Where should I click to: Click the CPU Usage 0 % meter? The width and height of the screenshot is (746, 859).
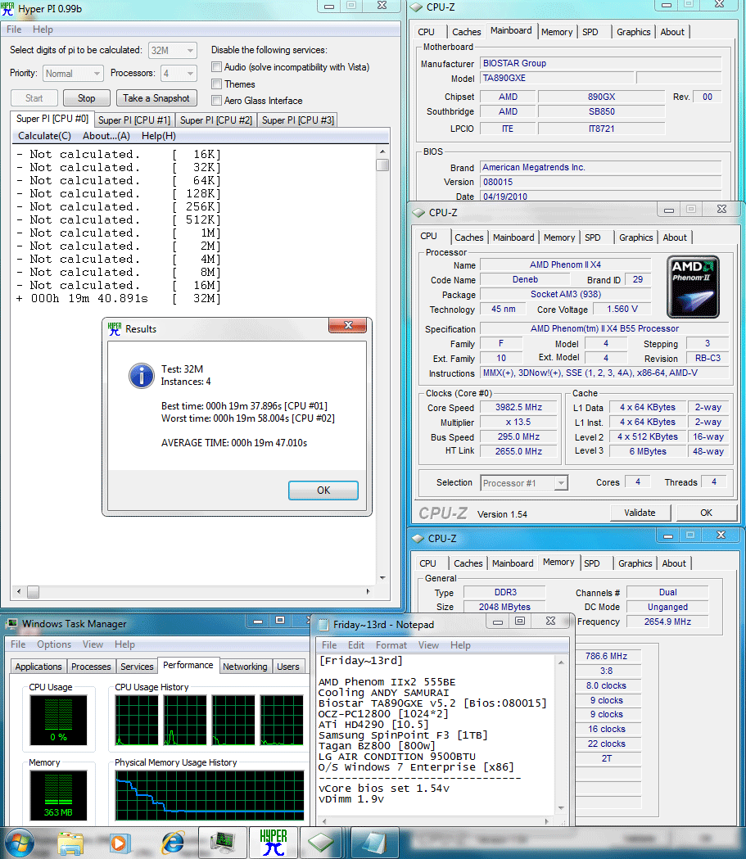[x=59, y=721]
